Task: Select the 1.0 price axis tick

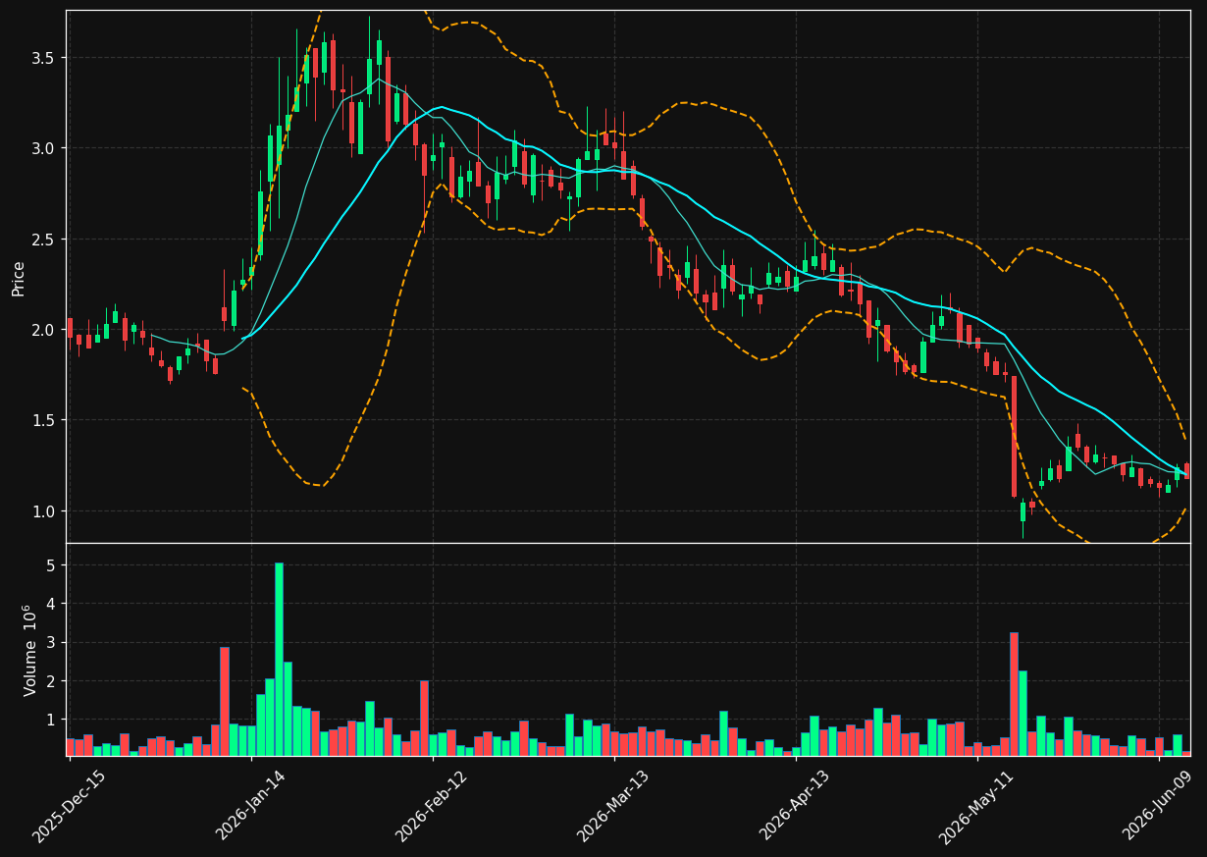Action: pos(41,511)
